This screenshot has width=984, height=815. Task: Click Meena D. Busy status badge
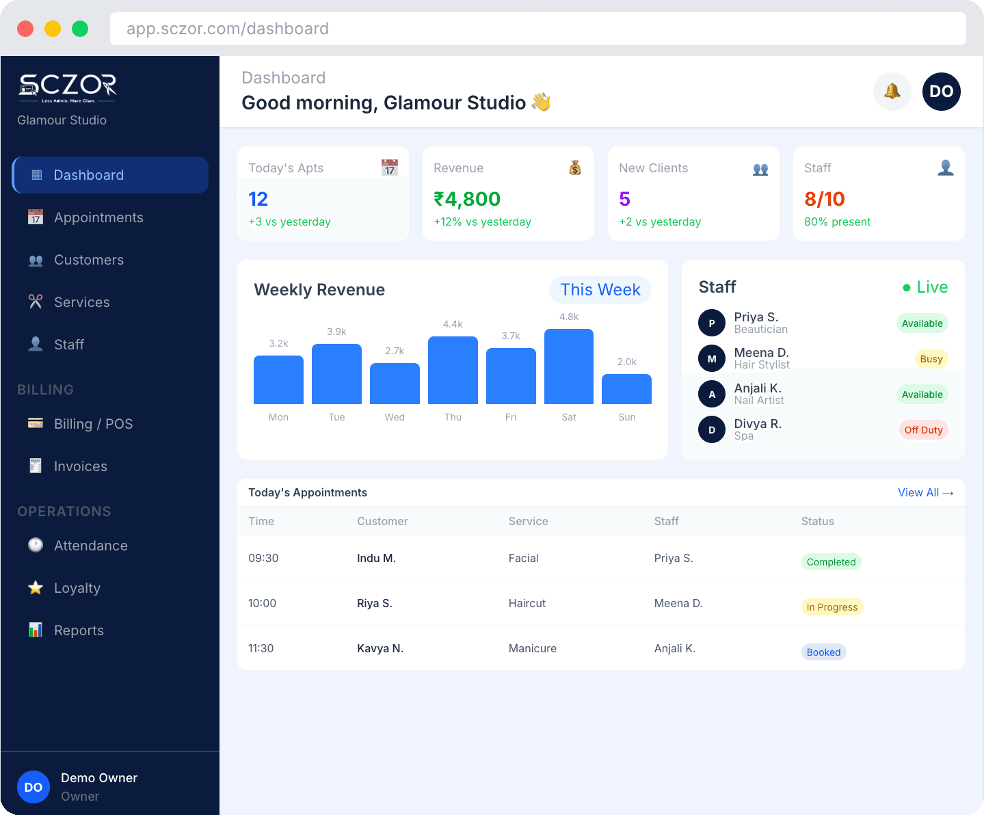tap(931, 359)
